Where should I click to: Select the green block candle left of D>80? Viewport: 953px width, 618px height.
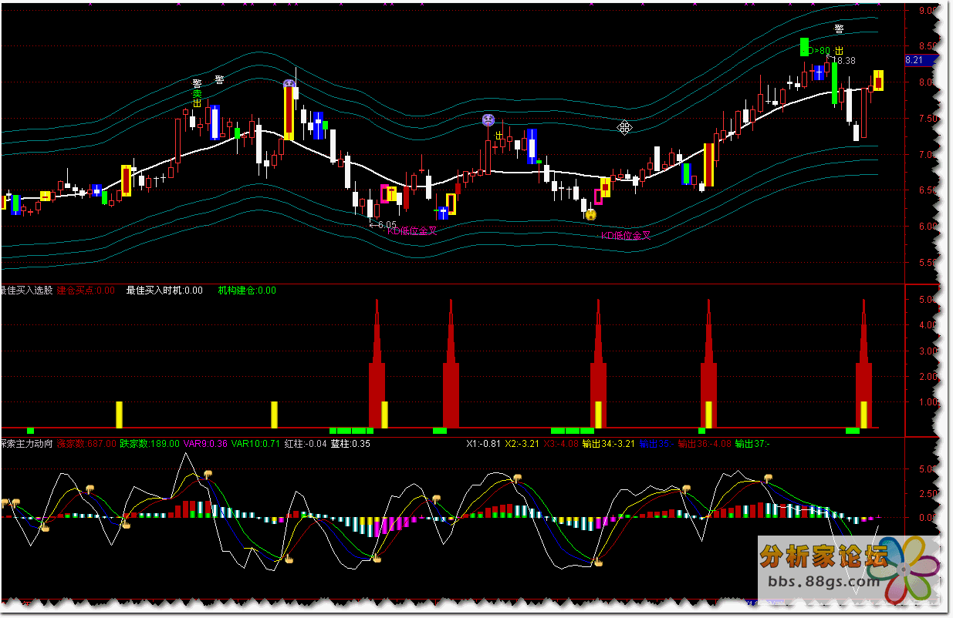[804, 47]
